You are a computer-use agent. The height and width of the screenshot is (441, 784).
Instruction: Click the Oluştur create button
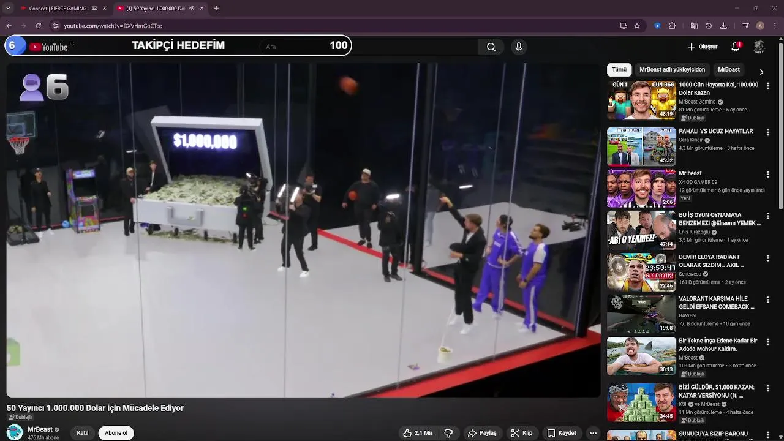[702, 47]
